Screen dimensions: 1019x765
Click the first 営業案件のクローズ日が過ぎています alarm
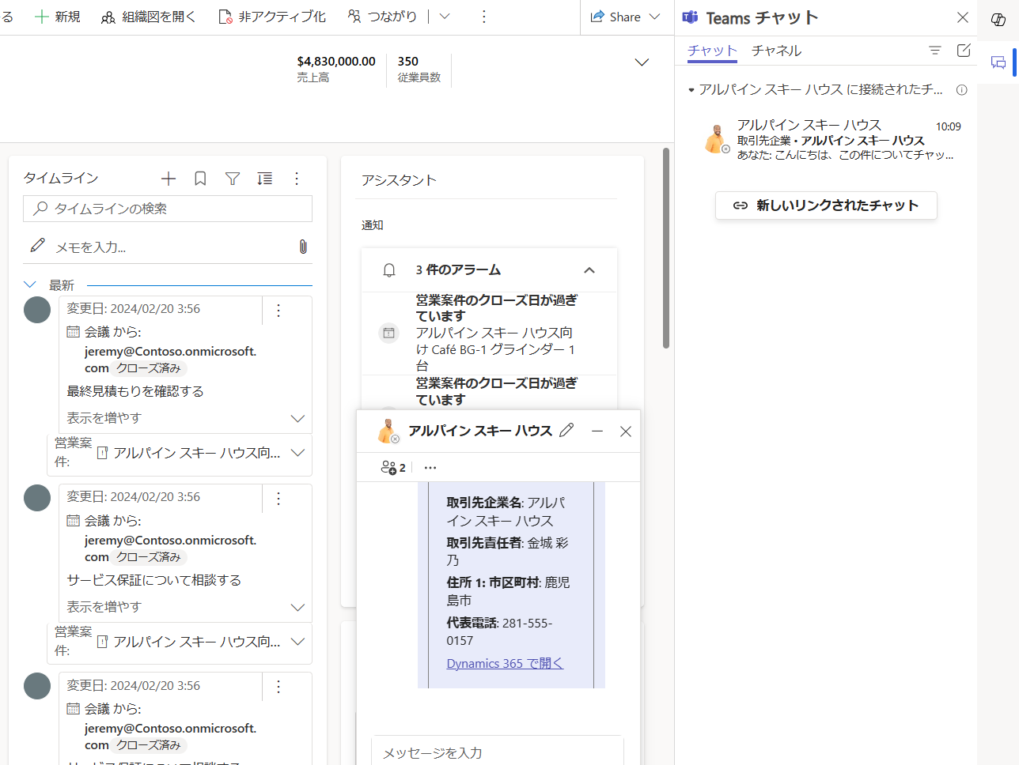(489, 333)
